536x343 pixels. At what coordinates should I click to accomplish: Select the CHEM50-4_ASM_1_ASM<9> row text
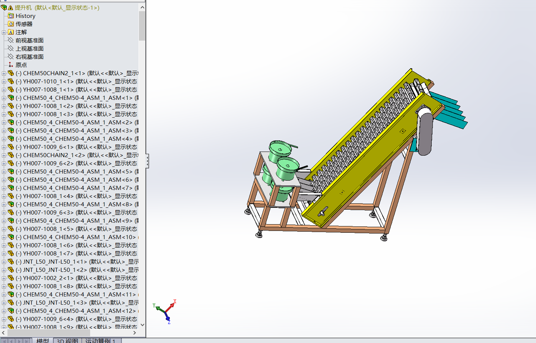[77, 220]
